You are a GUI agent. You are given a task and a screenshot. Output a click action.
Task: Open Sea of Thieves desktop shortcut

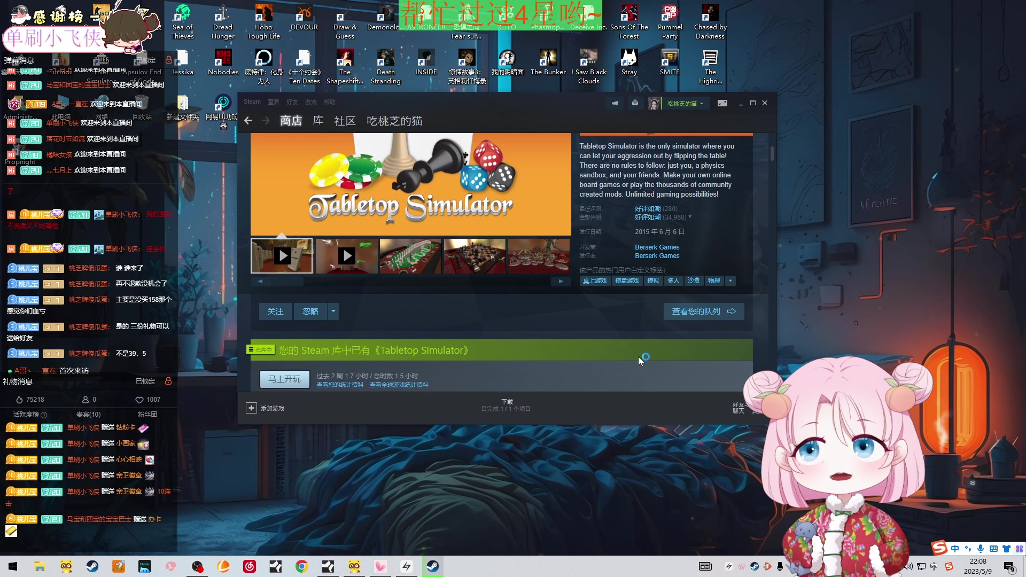tap(182, 22)
